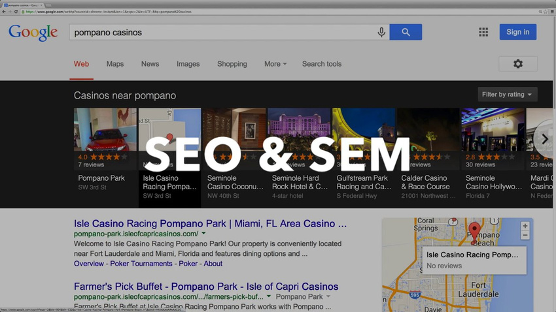Screen dimensions: 556x312
Task: Zoom out on the map with minus
Action: [x=525, y=235]
